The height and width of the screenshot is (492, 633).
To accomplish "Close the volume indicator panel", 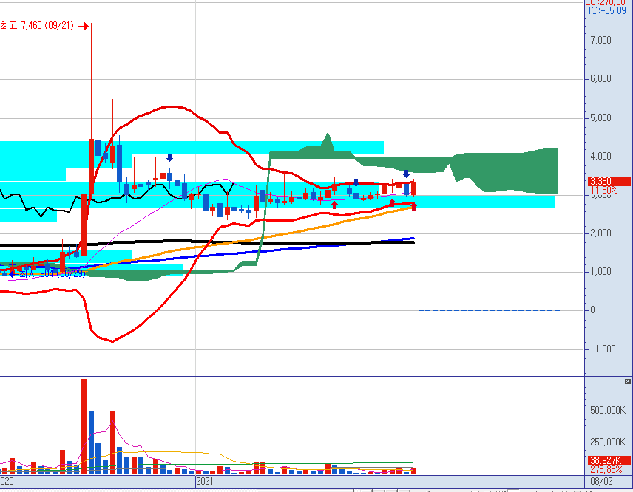I will tap(627, 381).
